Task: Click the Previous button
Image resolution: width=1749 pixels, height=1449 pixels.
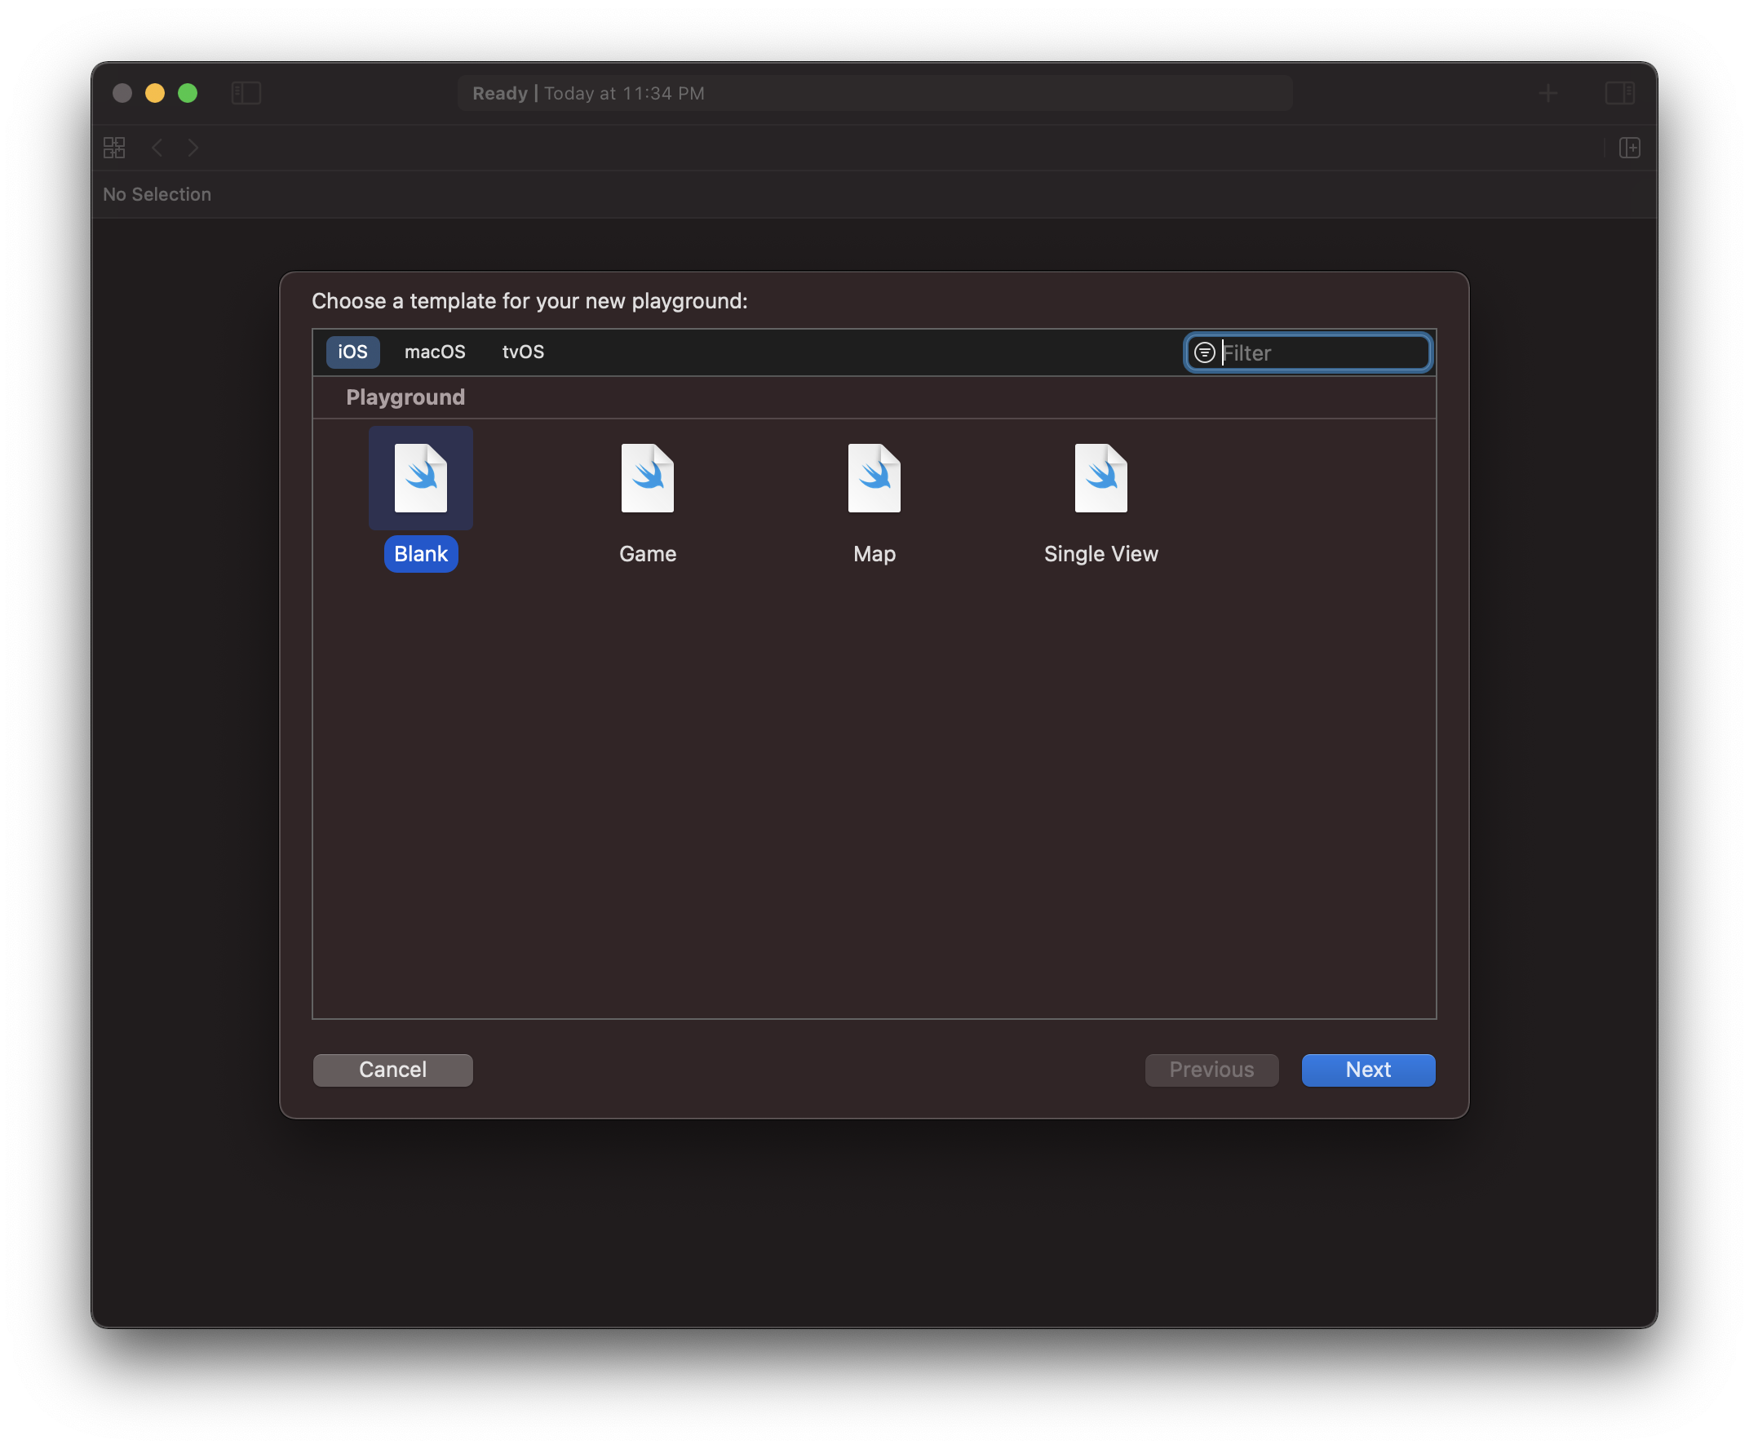Action: point(1211,1070)
